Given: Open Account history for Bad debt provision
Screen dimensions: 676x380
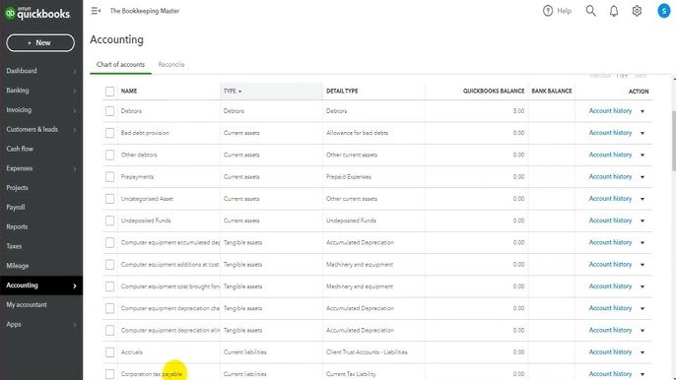Looking at the screenshot, I should coord(610,133).
